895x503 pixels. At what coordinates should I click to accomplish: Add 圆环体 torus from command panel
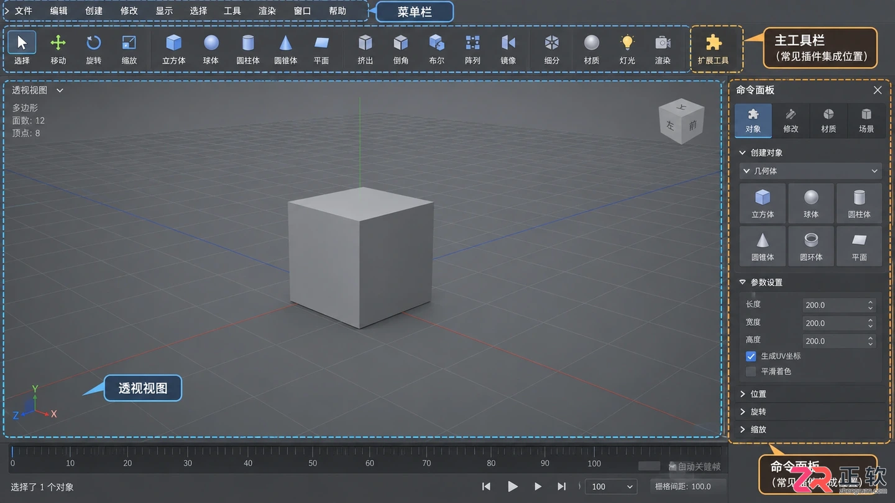pyautogui.click(x=811, y=246)
